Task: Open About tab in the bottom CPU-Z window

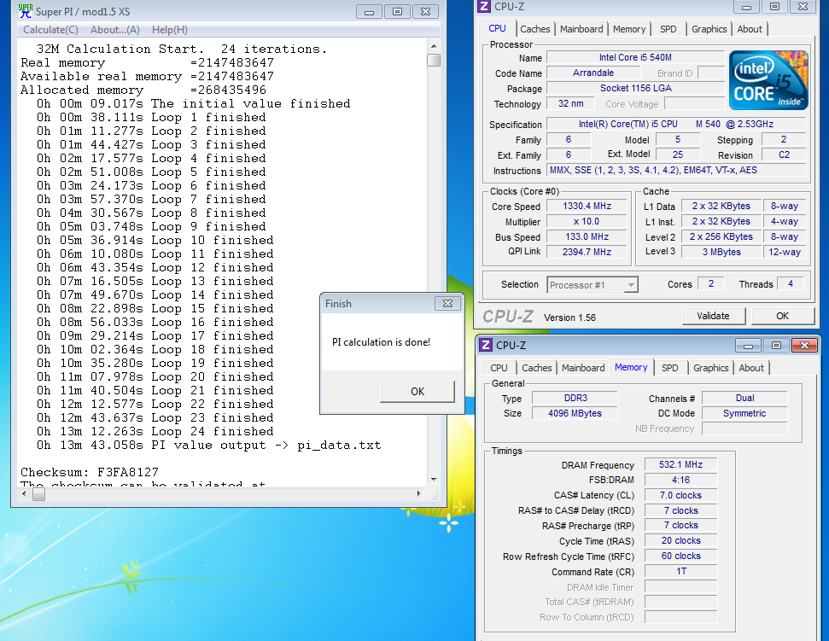Action: click(x=751, y=368)
